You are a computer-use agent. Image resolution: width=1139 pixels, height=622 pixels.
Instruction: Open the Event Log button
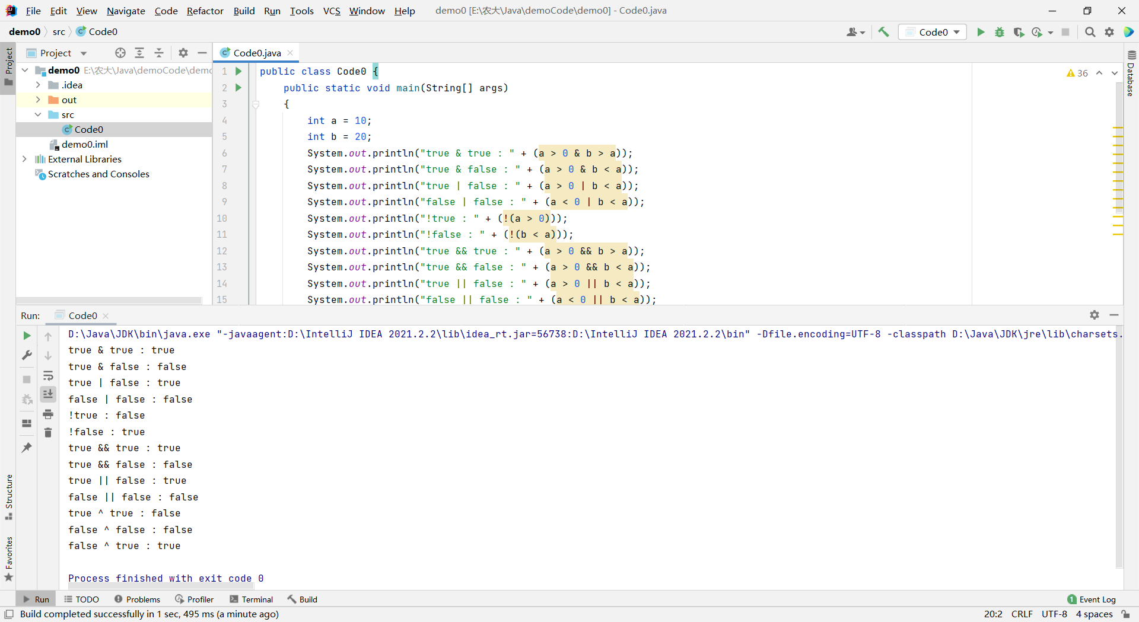pos(1091,599)
